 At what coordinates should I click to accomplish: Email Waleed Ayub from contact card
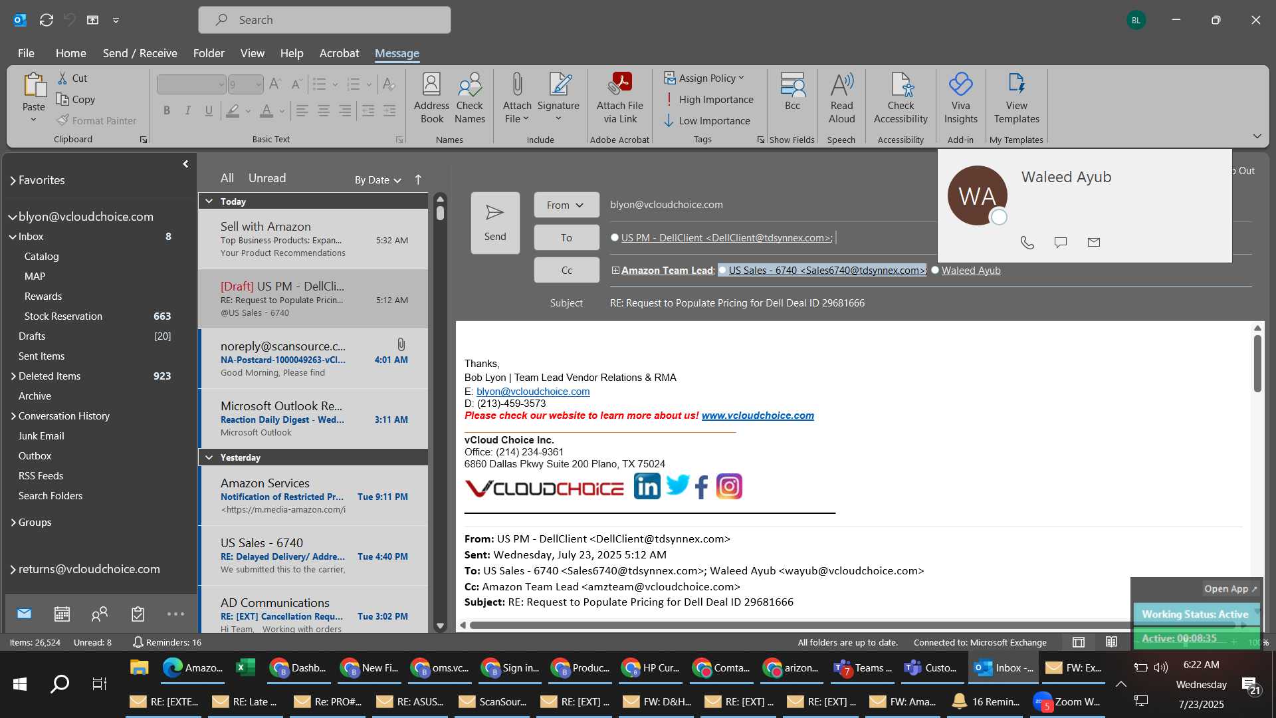[1094, 243]
